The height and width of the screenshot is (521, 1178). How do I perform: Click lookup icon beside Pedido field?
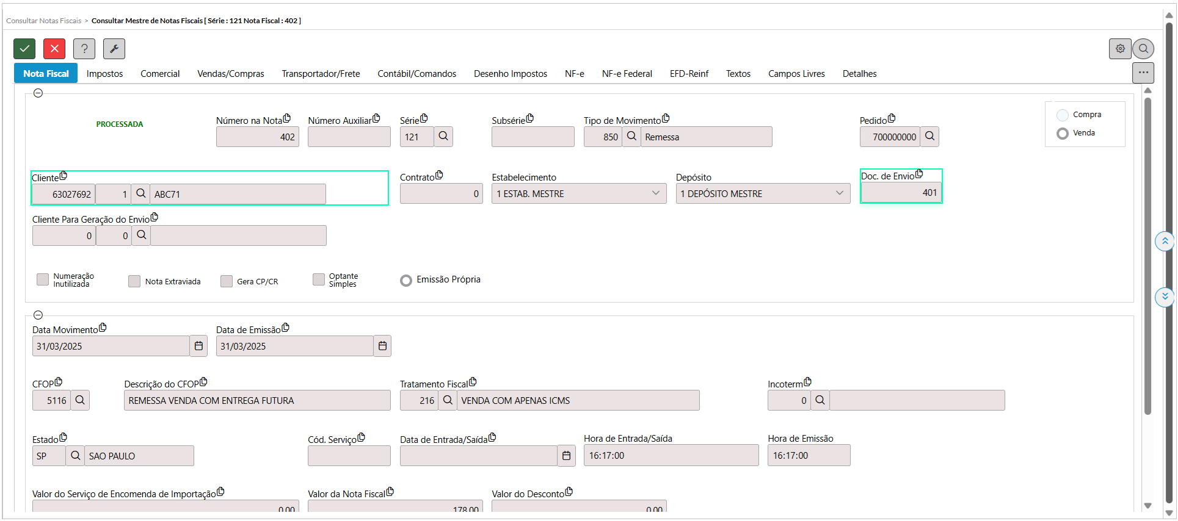tap(929, 137)
